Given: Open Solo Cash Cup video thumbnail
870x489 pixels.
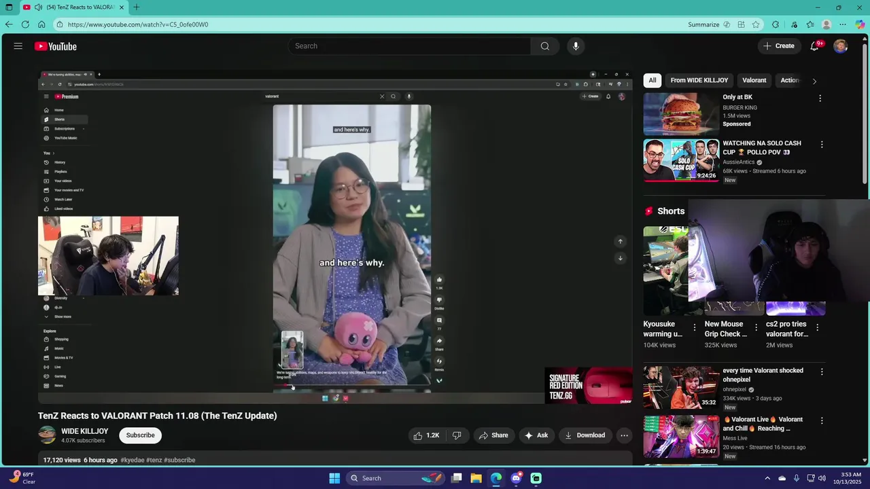Looking at the screenshot, I should coord(681,160).
